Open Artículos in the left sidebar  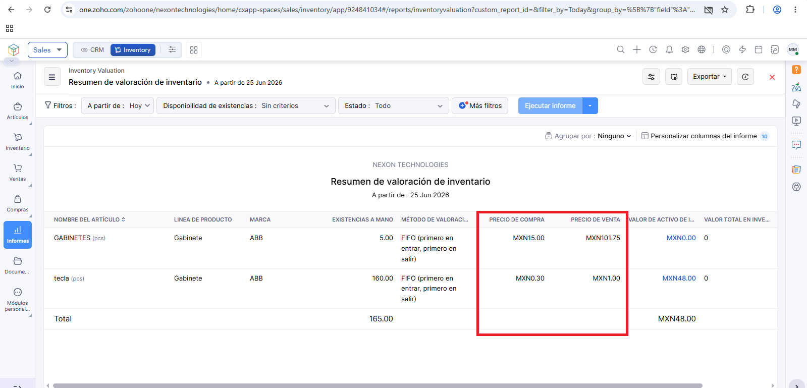(x=18, y=111)
